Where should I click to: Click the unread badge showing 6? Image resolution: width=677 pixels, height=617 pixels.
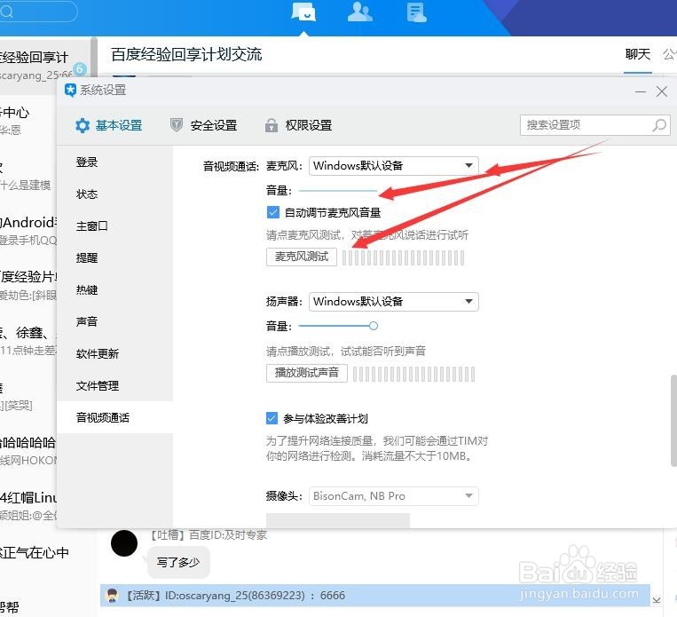(80, 68)
